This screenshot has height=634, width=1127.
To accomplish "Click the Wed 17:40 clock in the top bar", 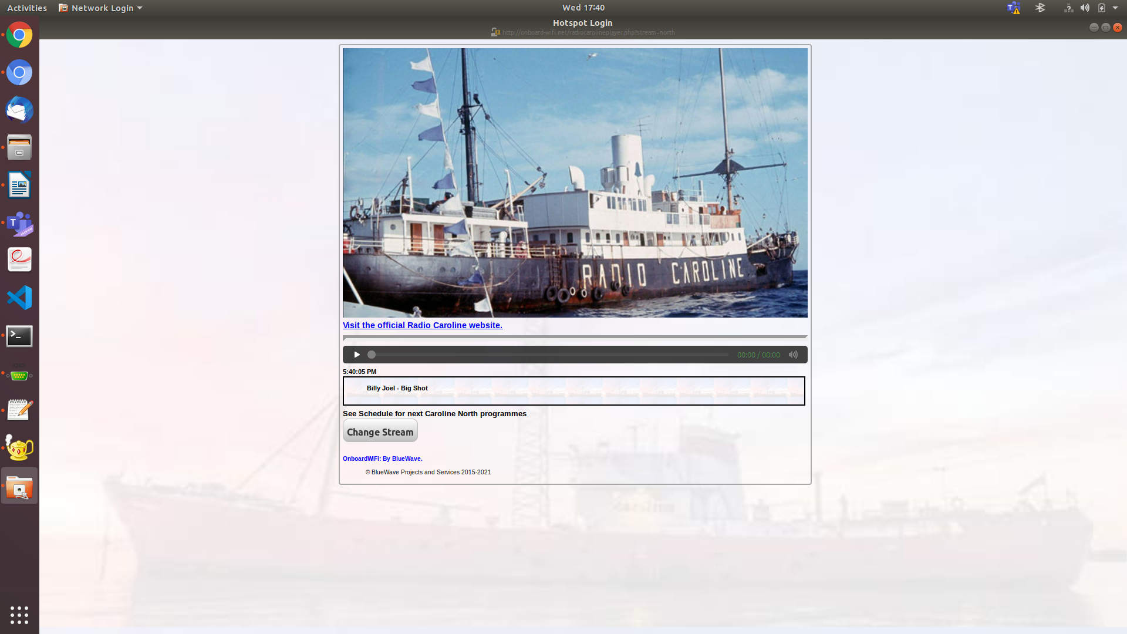I will click(583, 8).
